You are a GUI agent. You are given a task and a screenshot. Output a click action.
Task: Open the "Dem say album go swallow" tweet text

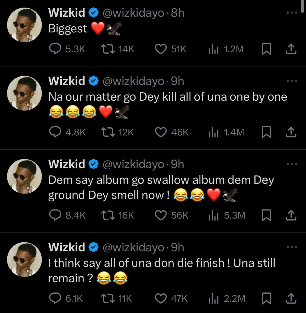click(x=161, y=187)
